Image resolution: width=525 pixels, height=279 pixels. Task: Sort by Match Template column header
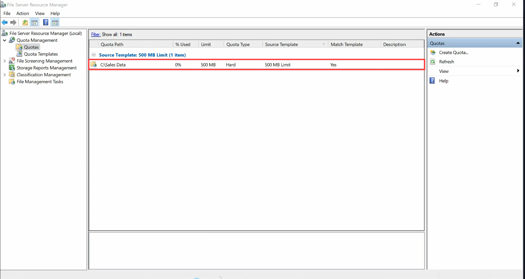[x=354, y=44]
